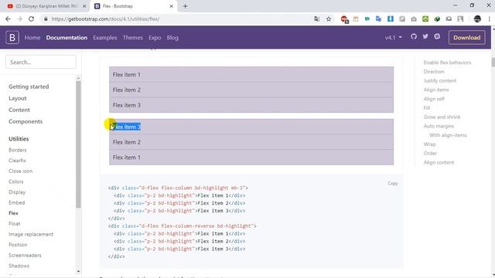Open the Screenreaders utilities page
The height and width of the screenshot is (278, 495).
click(25, 256)
